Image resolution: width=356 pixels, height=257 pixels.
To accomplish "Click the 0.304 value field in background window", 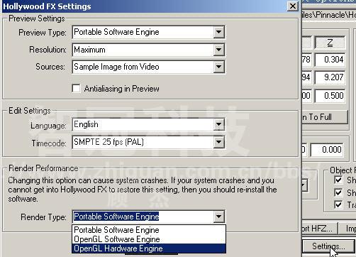I will [330, 60].
